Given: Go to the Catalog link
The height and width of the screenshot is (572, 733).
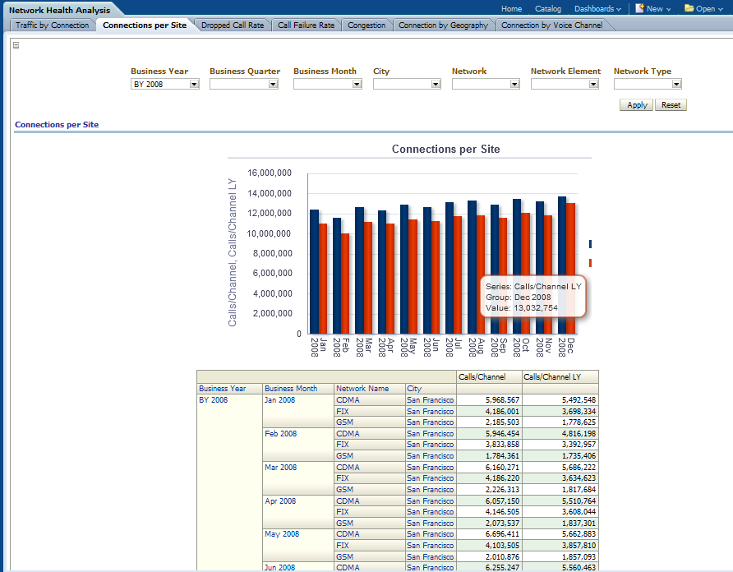Looking at the screenshot, I should point(548,9).
